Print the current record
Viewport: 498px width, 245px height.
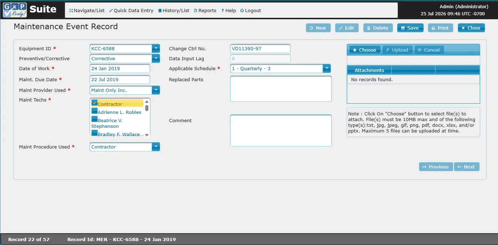pos(441,28)
